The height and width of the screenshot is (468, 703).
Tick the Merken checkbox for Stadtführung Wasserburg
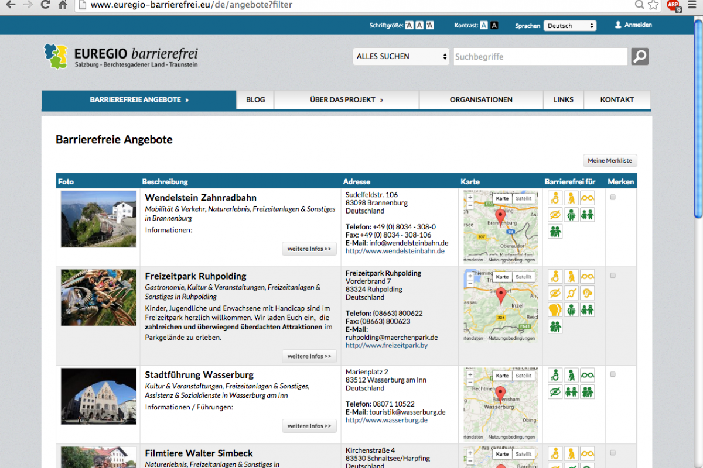tap(613, 374)
